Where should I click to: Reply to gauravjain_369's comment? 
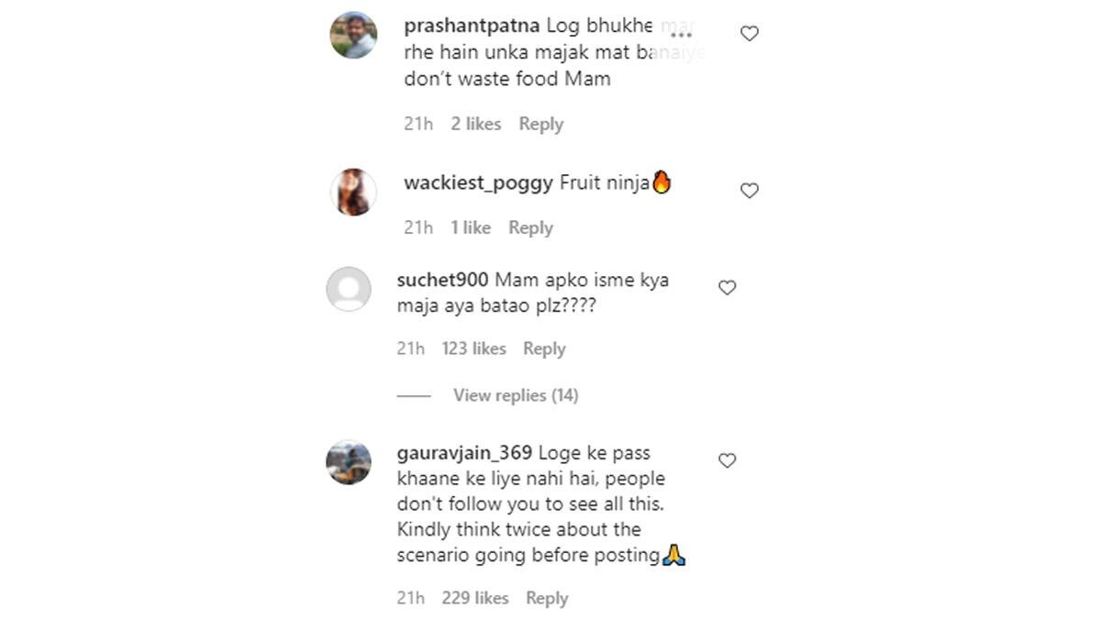(547, 597)
